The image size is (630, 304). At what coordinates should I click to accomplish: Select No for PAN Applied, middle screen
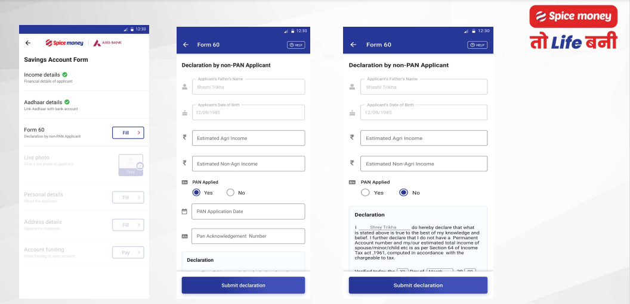point(230,193)
